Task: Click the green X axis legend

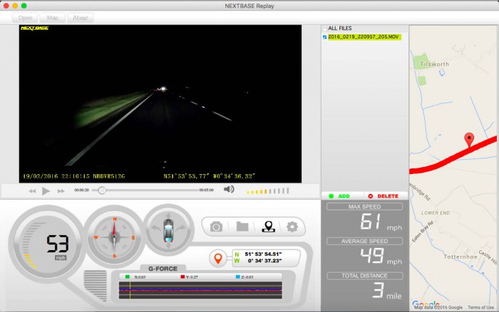Action: point(135,277)
